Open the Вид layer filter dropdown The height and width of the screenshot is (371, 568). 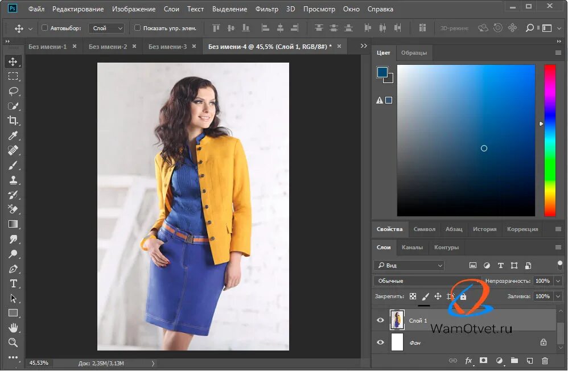click(x=409, y=266)
